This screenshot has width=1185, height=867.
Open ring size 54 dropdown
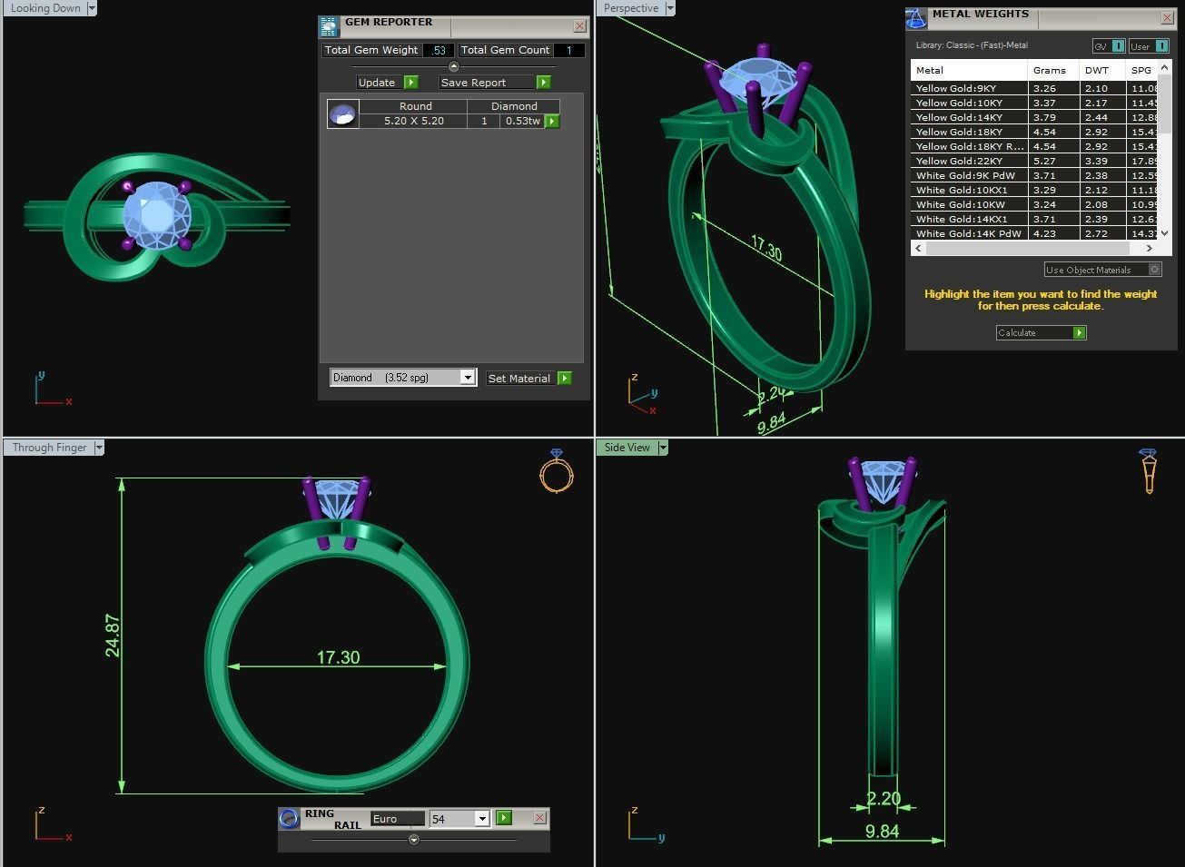coord(482,819)
